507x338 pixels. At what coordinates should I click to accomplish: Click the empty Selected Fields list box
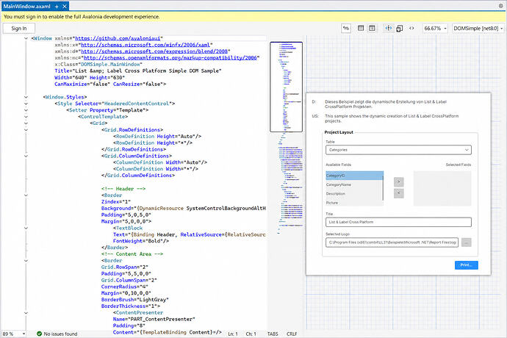point(442,189)
